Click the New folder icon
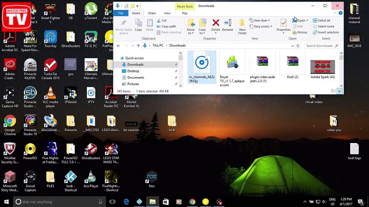The width and height of the screenshot is (369, 207). pyautogui.click(x=242, y=23)
